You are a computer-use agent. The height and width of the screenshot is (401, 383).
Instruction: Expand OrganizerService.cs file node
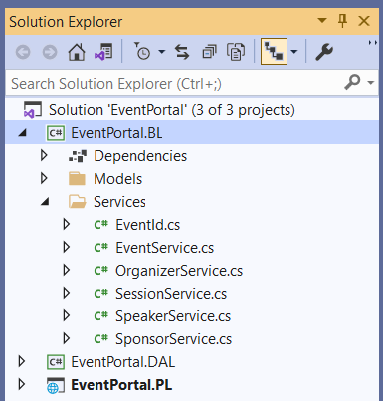[x=67, y=270]
